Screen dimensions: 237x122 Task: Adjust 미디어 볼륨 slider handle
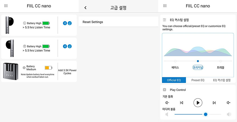coord(205,115)
